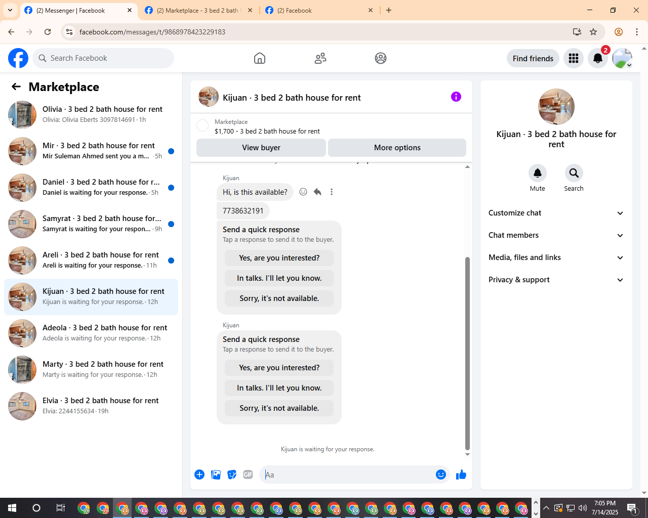Open Marty's house for rent conversation
The height and width of the screenshot is (518, 648).
[91, 370]
